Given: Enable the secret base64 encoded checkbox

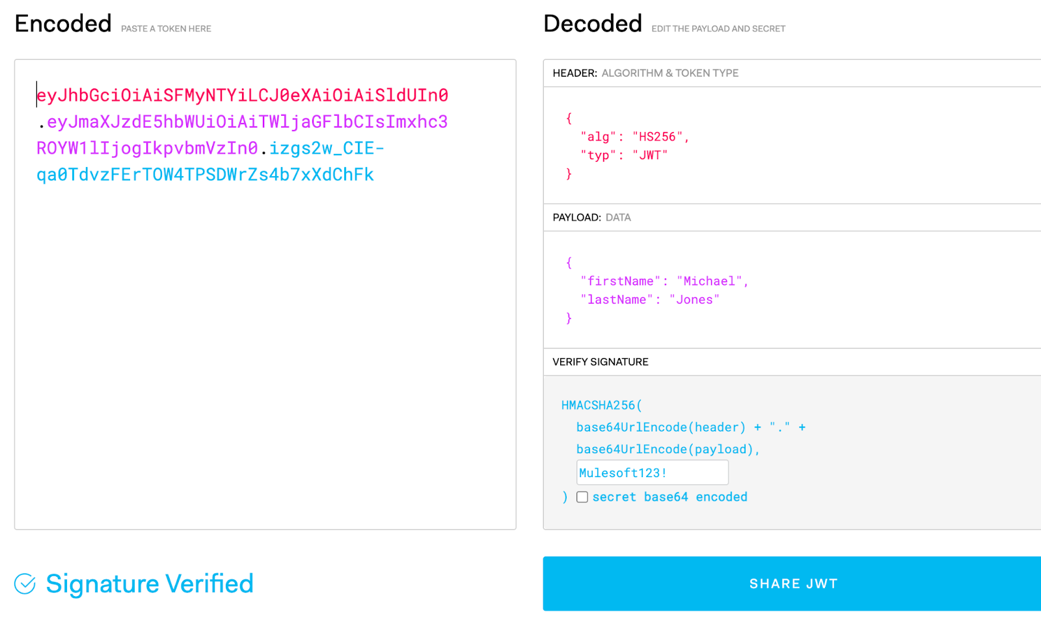Looking at the screenshot, I should 582,496.
